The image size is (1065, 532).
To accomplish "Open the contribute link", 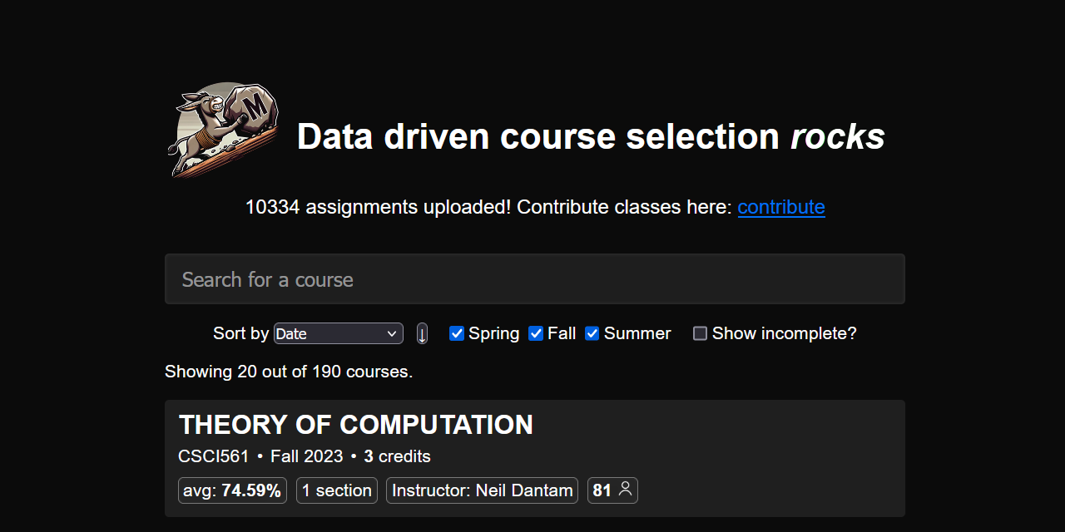I will click(x=781, y=207).
